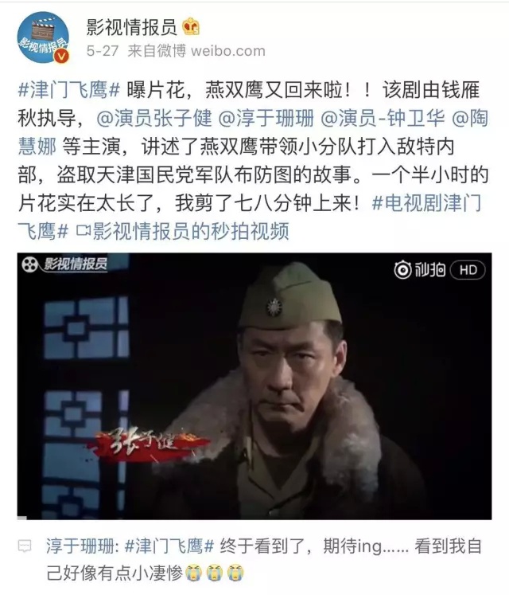Click the comment bubble icon below the video
Viewport: 509px width, 595px height.
point(25,546)
